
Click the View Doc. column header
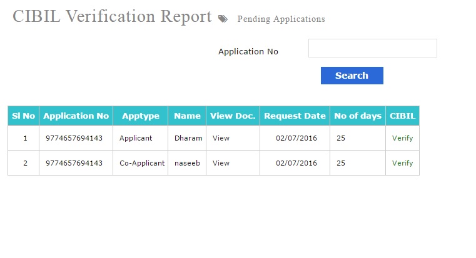[233, 116]
